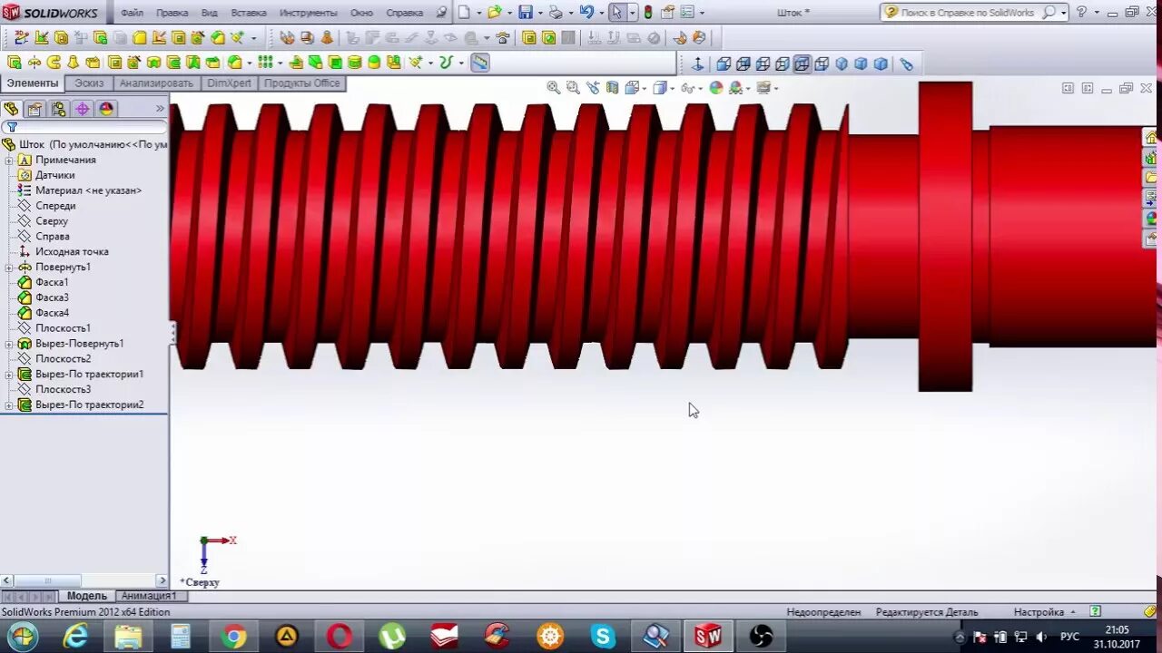Select the Исходная точка tree item

72,252
